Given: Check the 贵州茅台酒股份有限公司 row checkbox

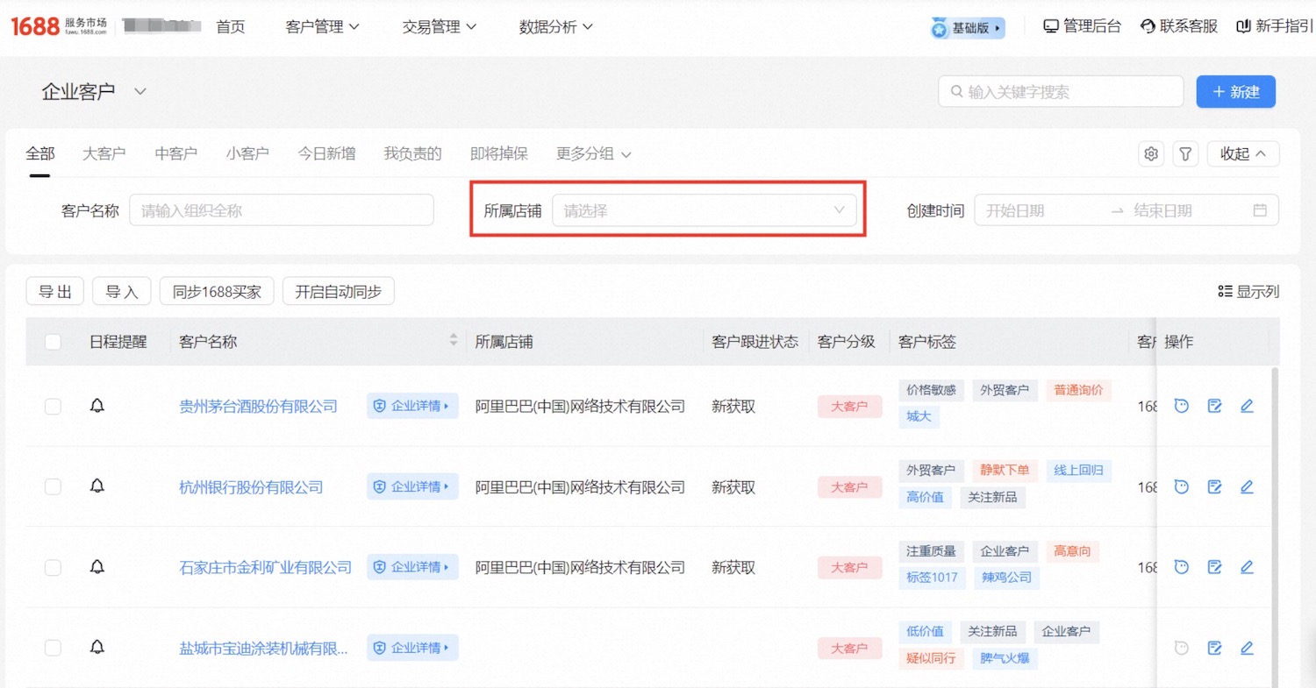Looking at the screenshot, I should point(53,406).
